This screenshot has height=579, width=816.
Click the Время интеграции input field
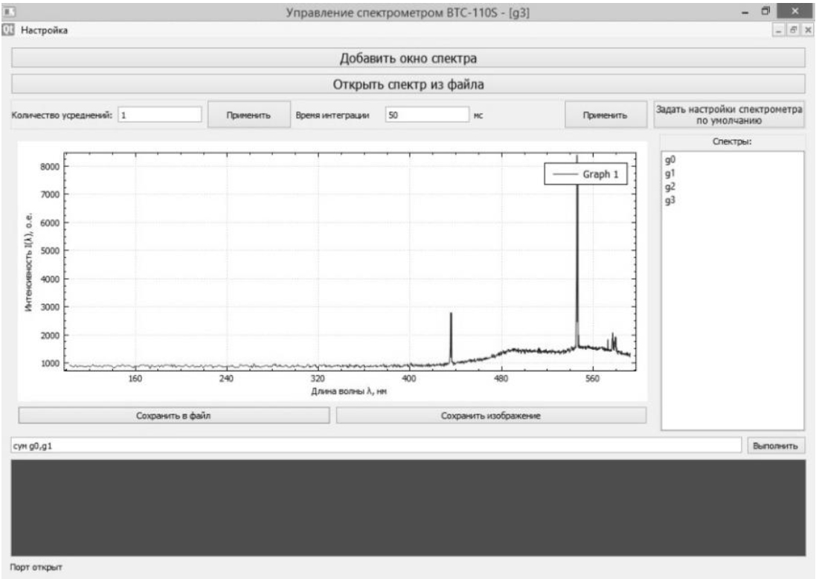427,115
